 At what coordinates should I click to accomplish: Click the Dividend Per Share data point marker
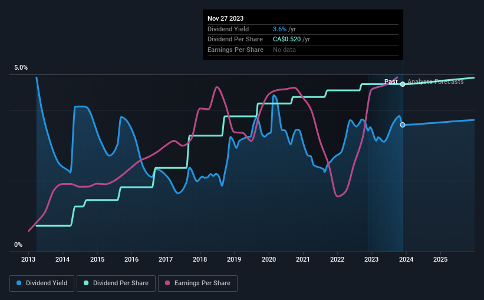[403, 84]
